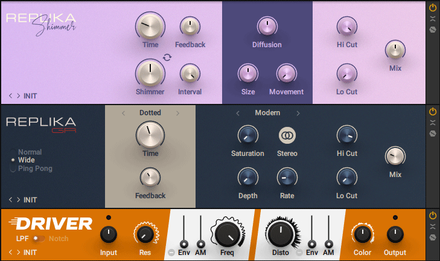Go to next delay mode after Modern
440x261 pixels.
[x=298, y=113]
